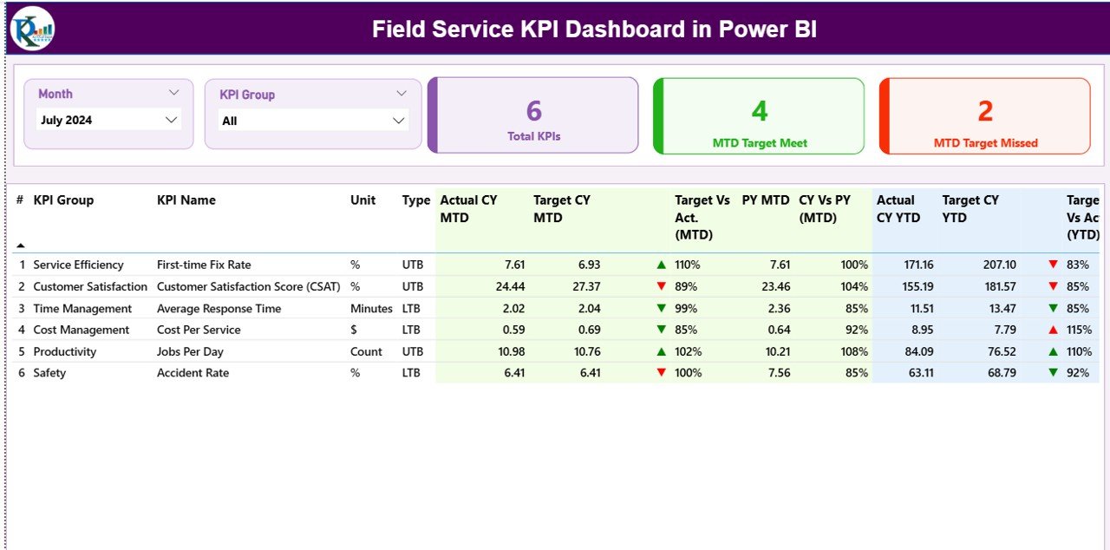
Task: Click the green YTD up arrow for Jobs Per Day
Action: tap(1053, 351)
